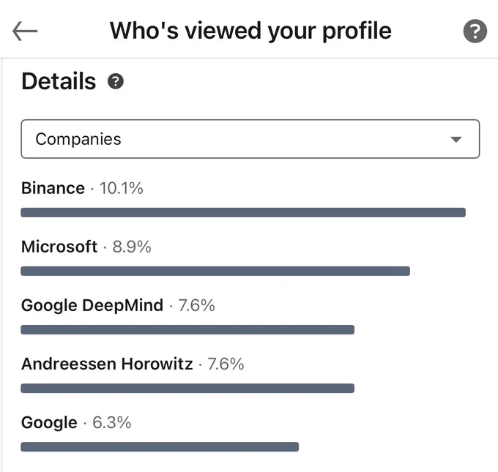Click the Details heading

[59, 81]
